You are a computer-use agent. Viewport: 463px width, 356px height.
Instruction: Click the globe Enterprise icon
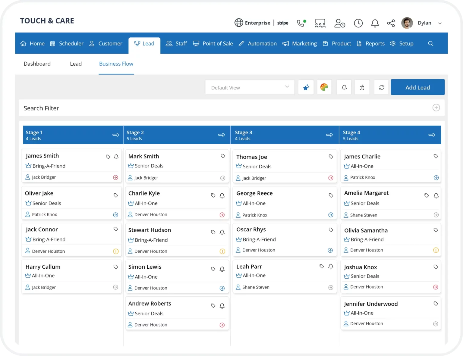[239, 23]
